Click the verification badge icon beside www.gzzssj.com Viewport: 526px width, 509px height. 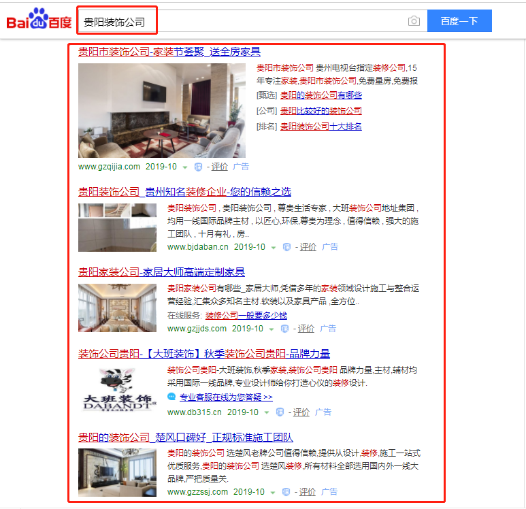[x=286, y=492]
